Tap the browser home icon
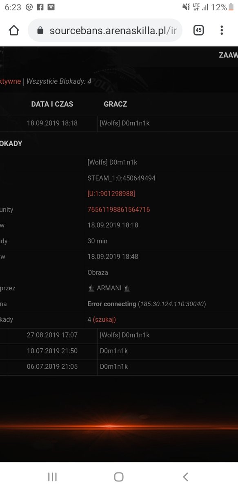This screenshot has height=490, width=238. point(14,31)
